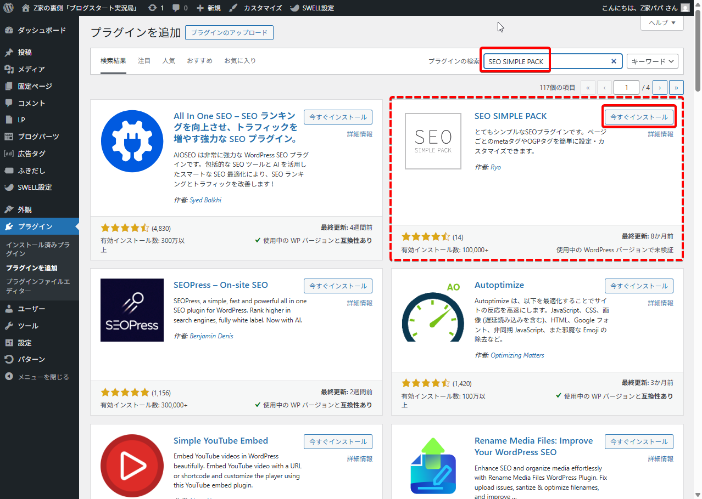Open インストール済みプラグイン submenu item
The width and height of the screenshot is (702, 499).
(38, 250)
